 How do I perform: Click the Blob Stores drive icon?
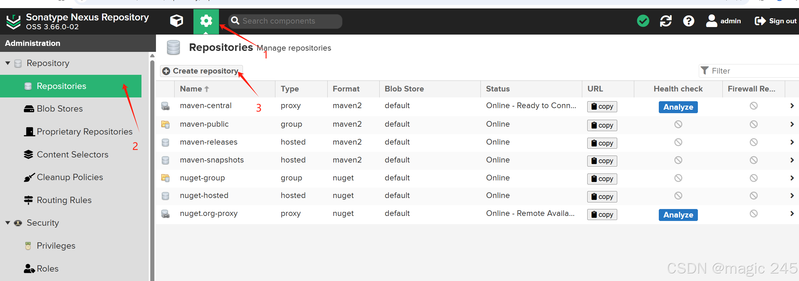pyautogui.click(x=29, y=109)
